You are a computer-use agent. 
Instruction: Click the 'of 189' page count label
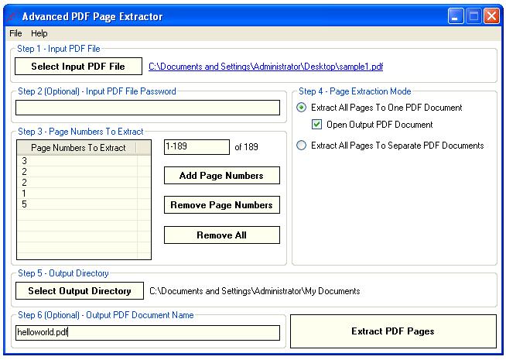coord(246,147)
